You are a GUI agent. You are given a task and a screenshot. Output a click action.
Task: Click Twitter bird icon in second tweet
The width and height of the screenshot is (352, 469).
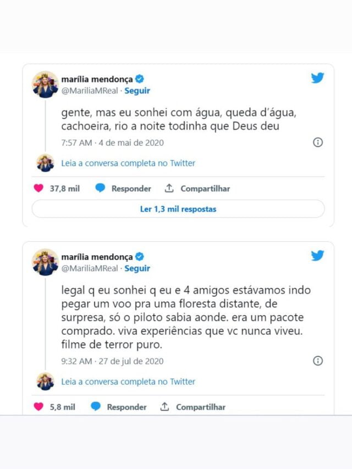[317, 256]
